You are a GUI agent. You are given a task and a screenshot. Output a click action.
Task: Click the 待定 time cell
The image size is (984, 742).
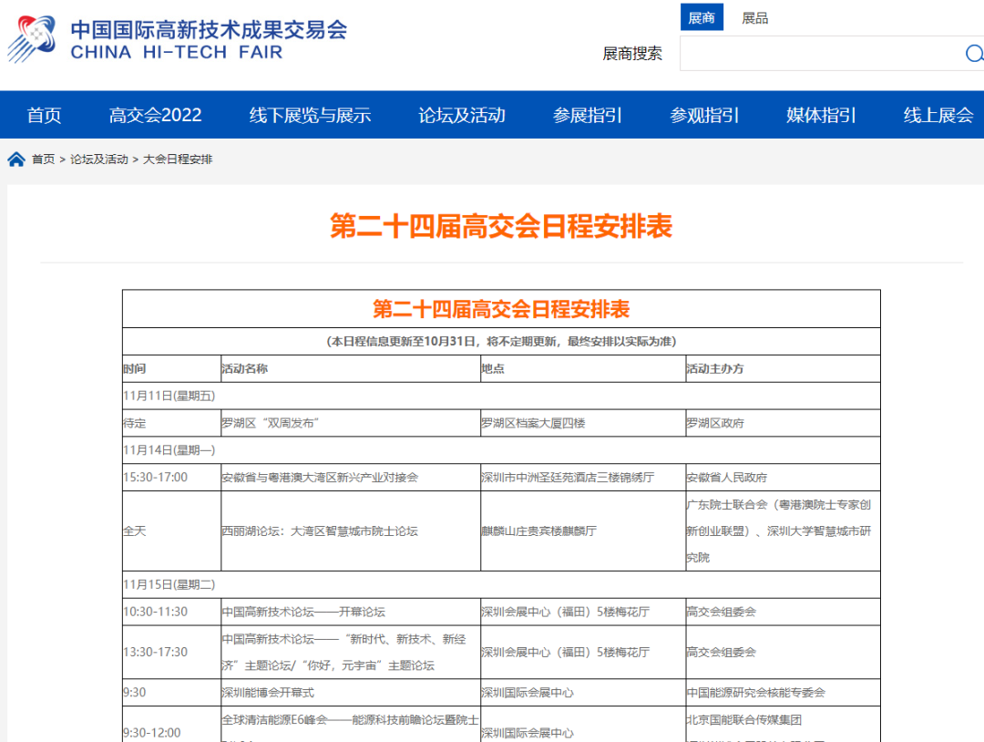171,423
